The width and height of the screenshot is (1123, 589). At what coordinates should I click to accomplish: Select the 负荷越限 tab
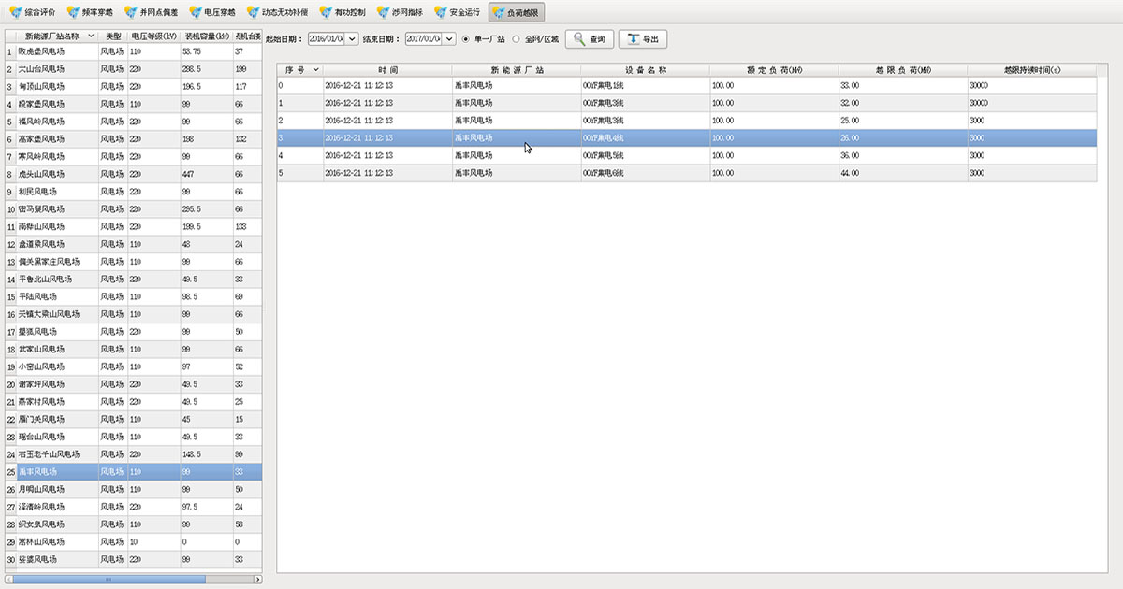tap(517, 13)
